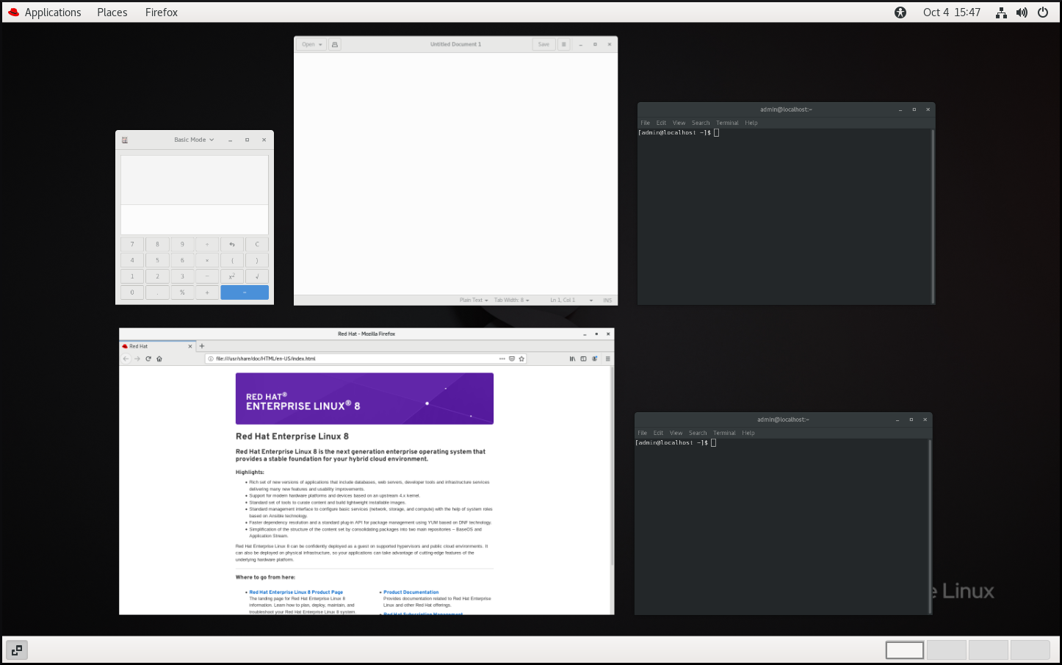Click the open parenthesis key in Calculator

232,260
